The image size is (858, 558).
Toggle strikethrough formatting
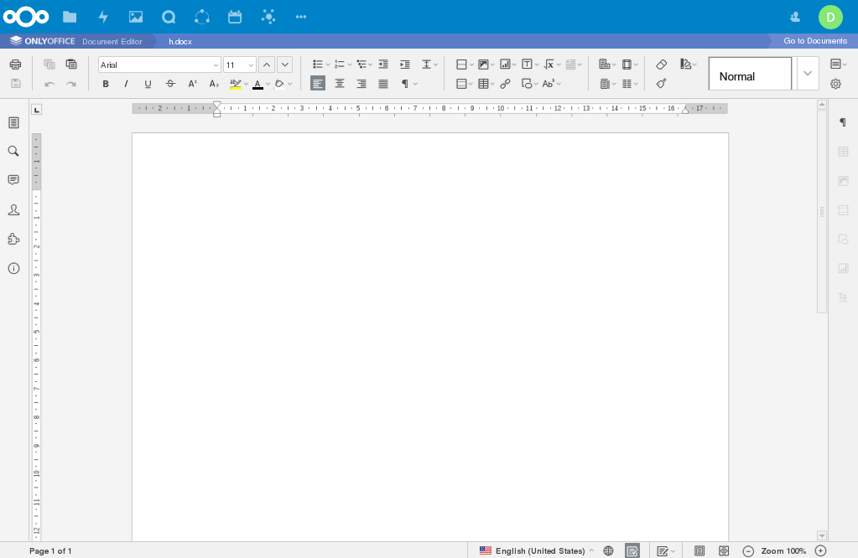(x=170, y=84)
